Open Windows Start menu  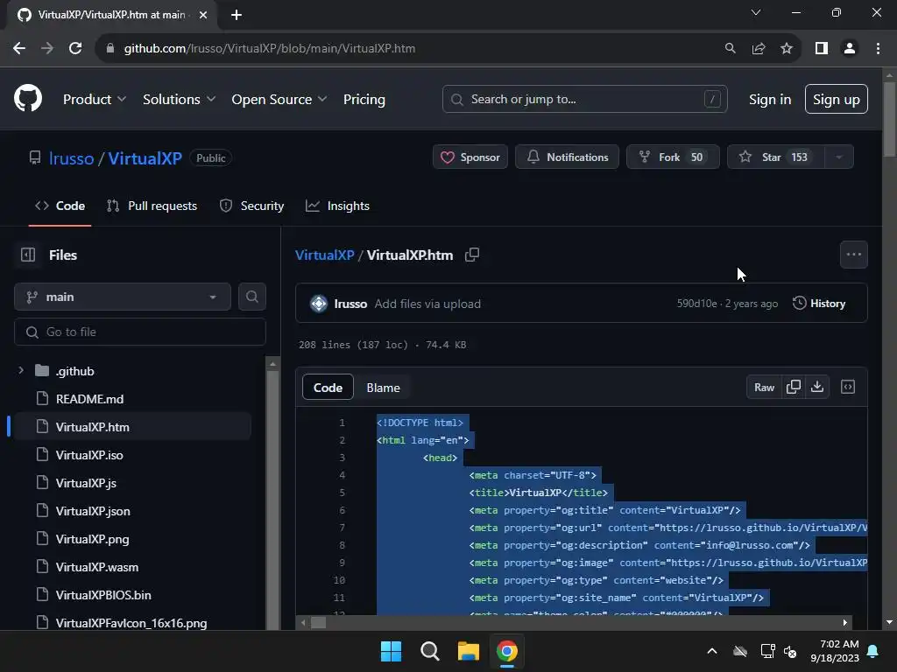tap(392, 651)
